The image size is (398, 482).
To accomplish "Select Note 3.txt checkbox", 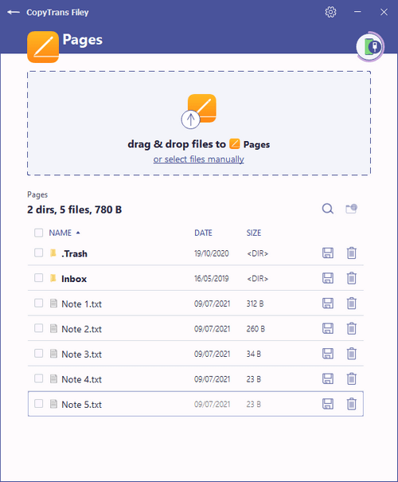I will [39, 354].
